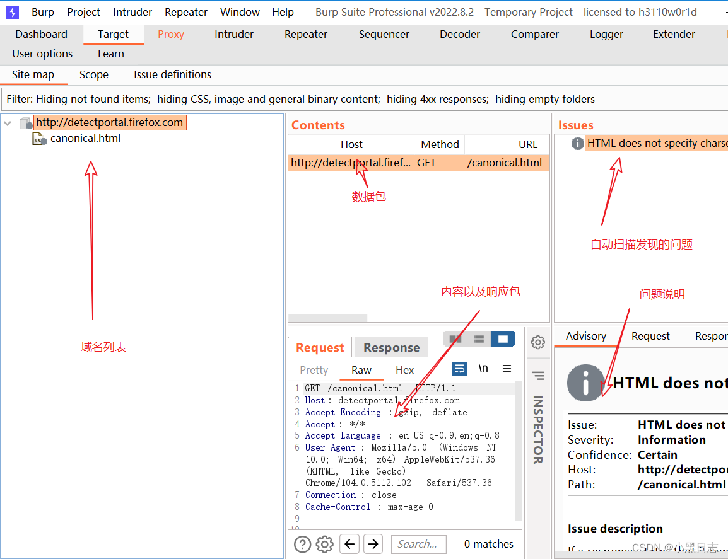This screenshot has height=559, width=728.
Task: Click the request editor vertical scrollbar
Action: pyautogui.click(x=519, y=451)
